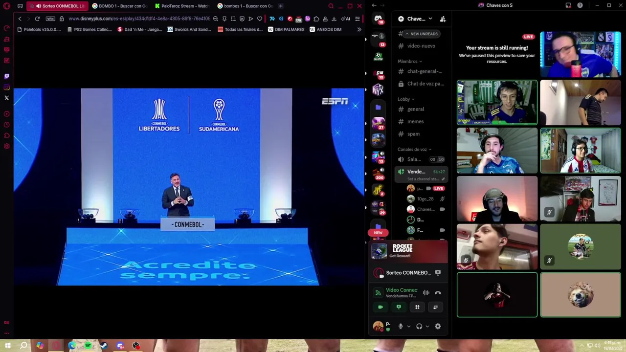Click the zoom icon in address bar
626x352 pixels.
pos(215,19)
